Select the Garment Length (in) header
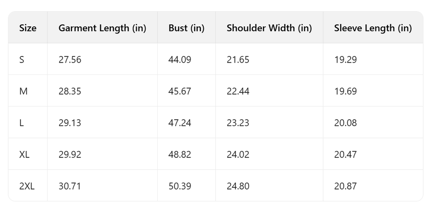 click(102, 28)
